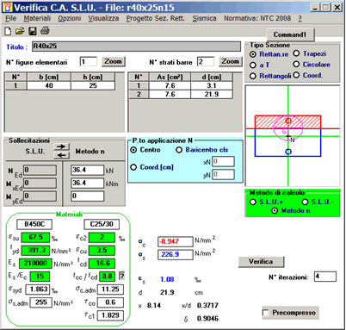This screenshot has width=346, height=330.
Task: Click the Save floppy disk icon
Action: click(33, 31)
